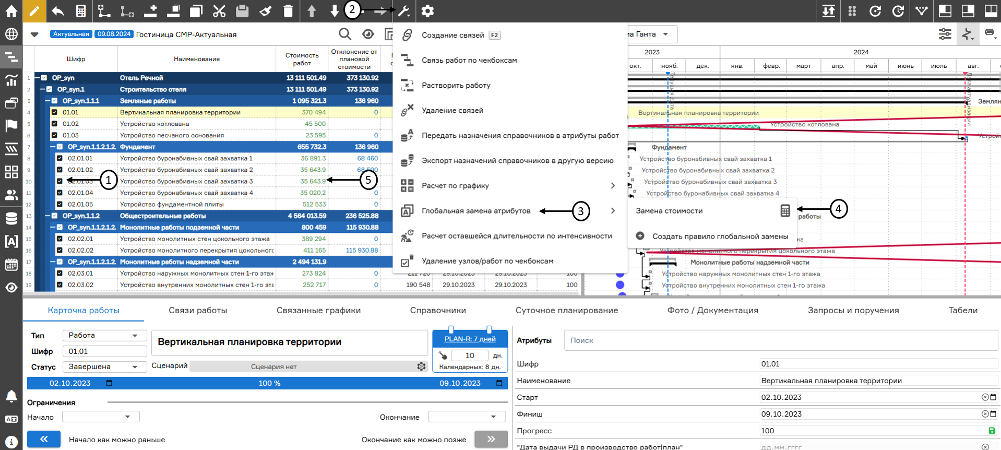
Task: Open the database icon in left sidebar
Action: point(11,218)
